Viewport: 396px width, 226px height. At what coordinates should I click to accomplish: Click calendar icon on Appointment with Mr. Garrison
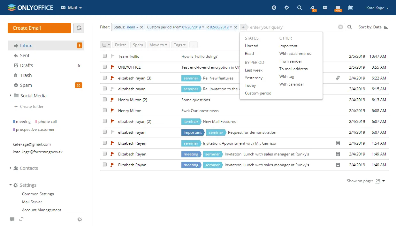point(338,143)
